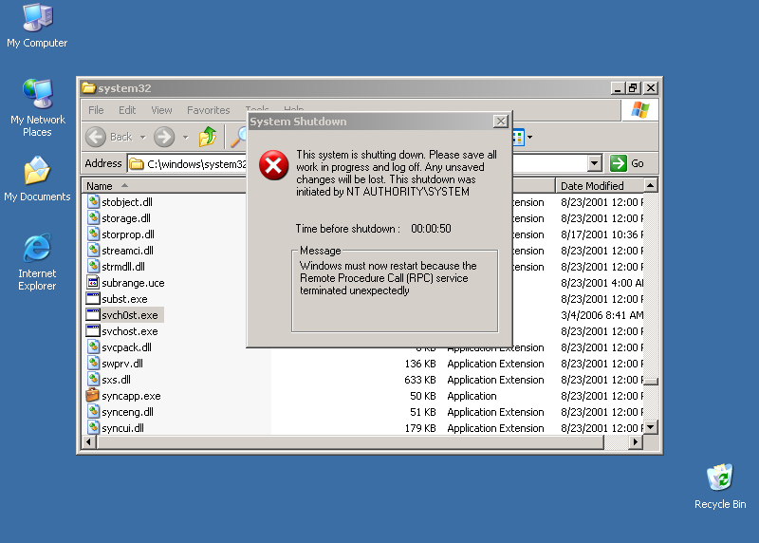Open the Address bar dropdown list
The image size is (759, 543).
pyautogui.click(x=595, y=163)
